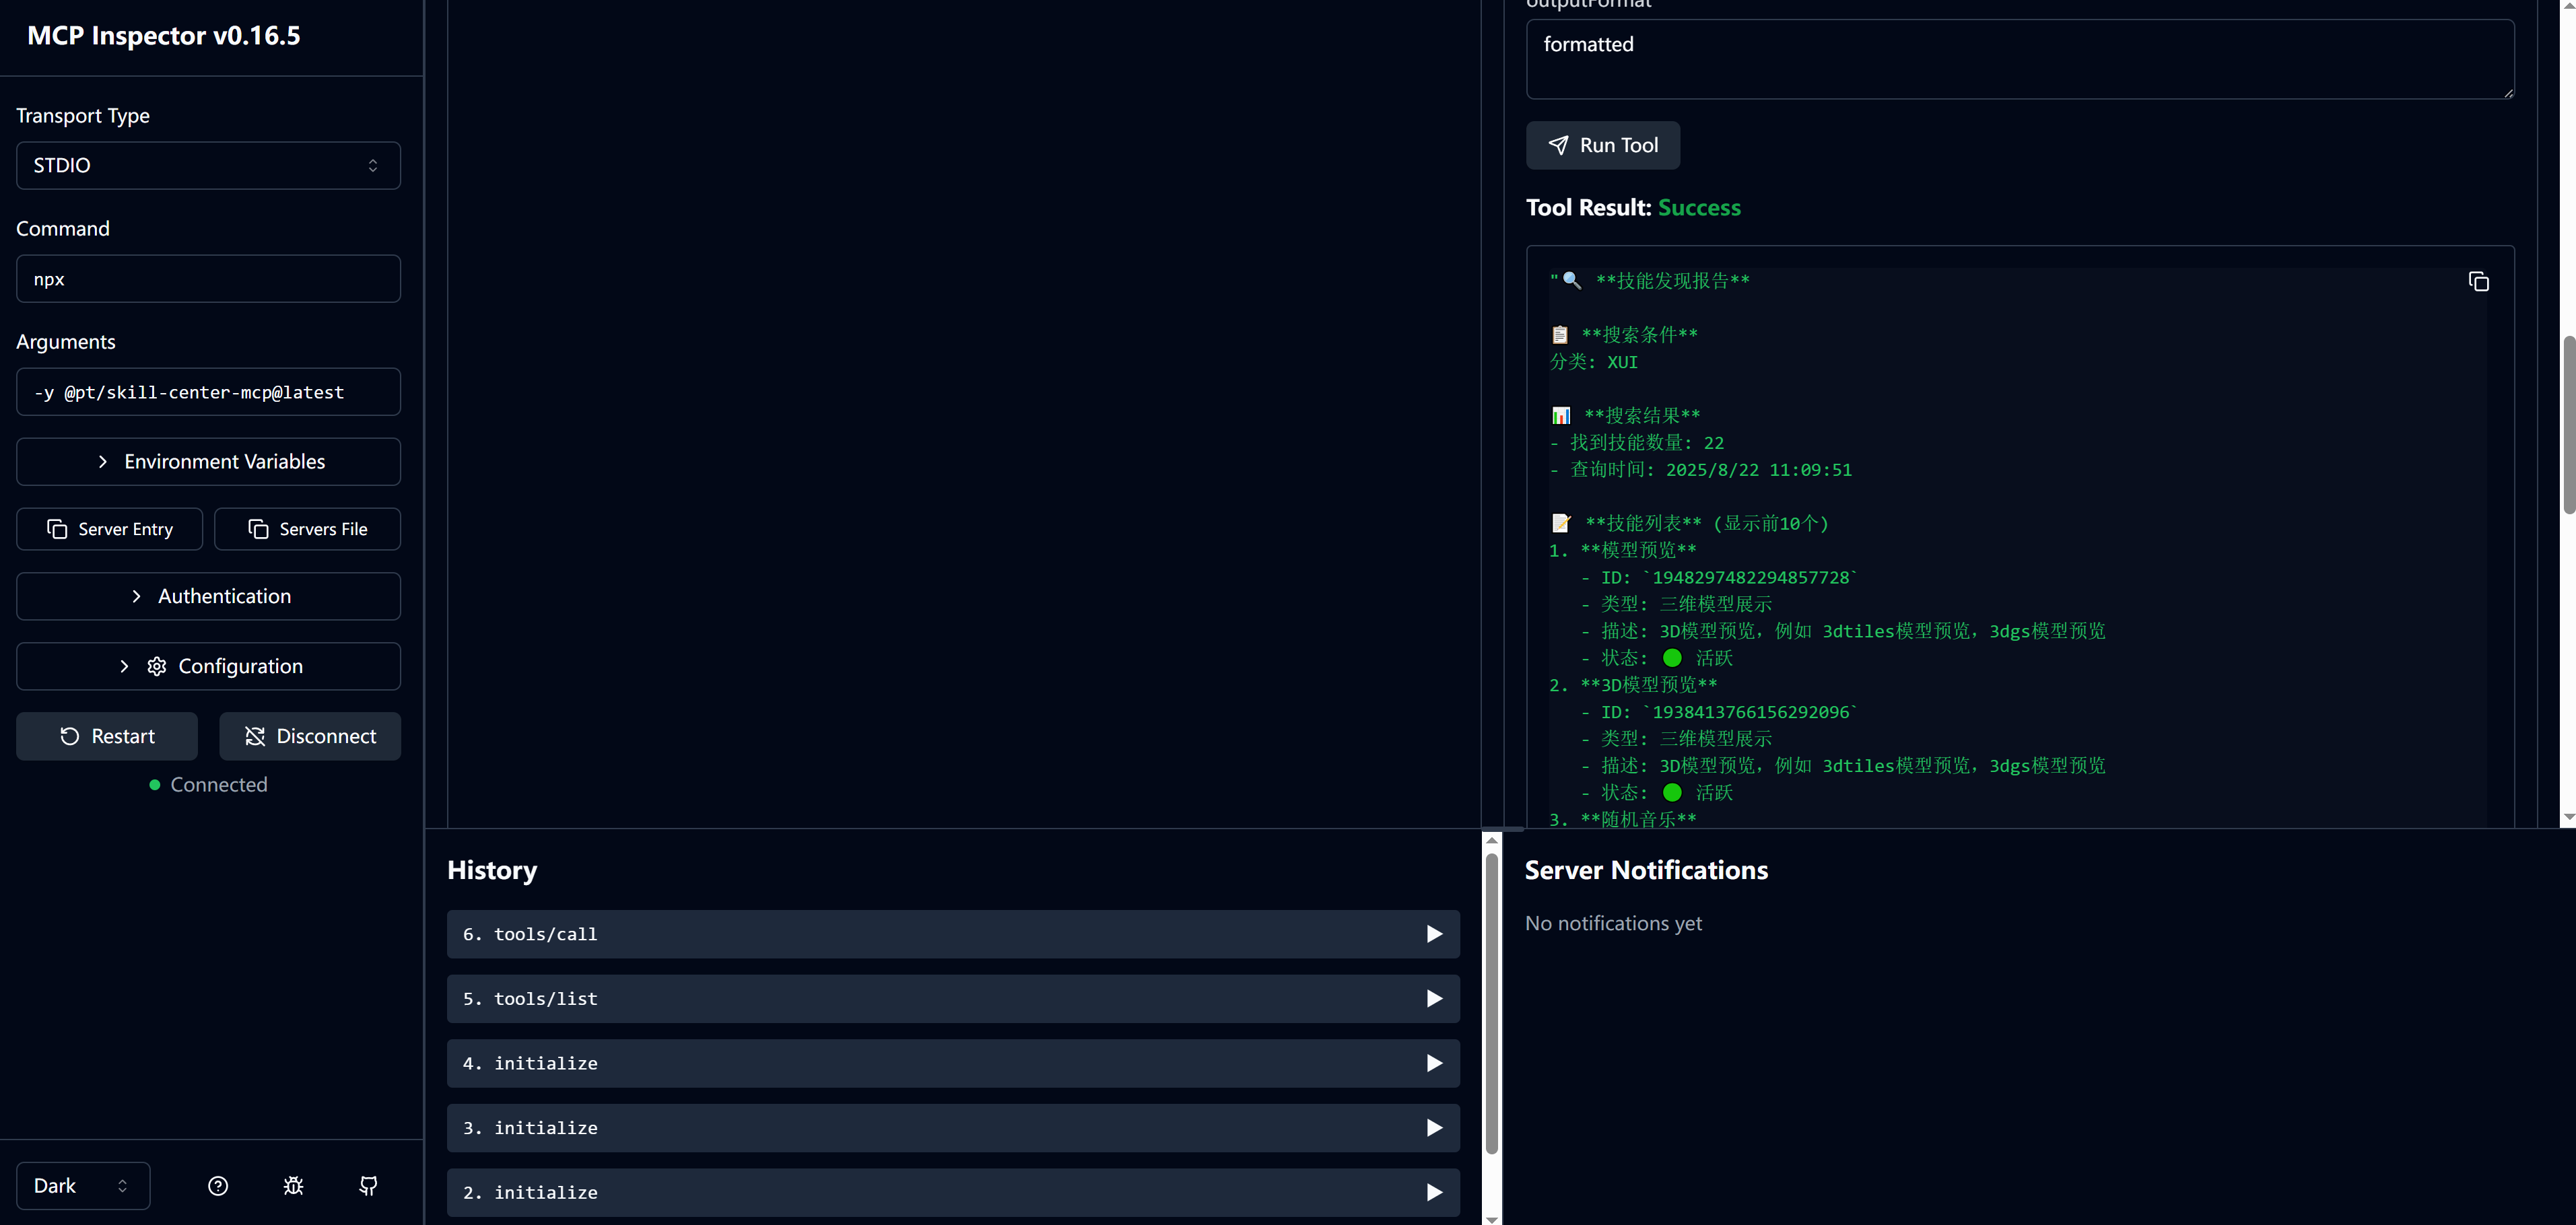
Task: Expand the Authentication section
Action: coord(208,596)
